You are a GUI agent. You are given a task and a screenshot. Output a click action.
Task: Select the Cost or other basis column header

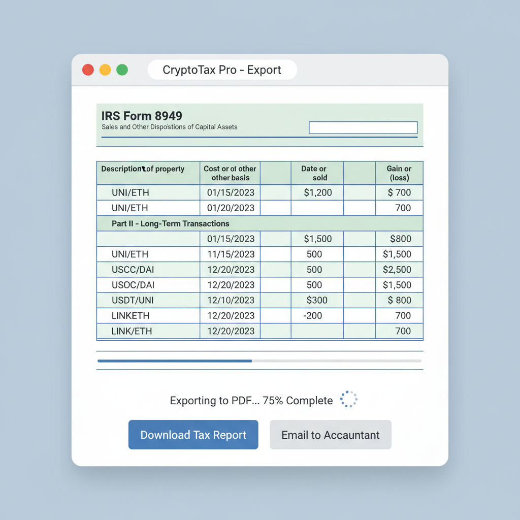tap(230, 173)
